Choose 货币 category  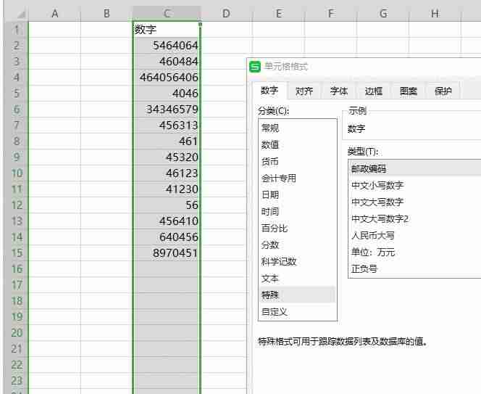[x=297, y=161]
